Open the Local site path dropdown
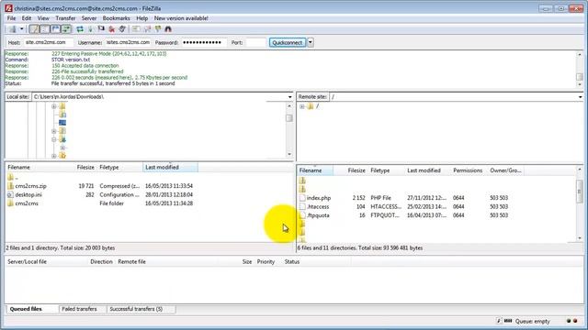Screen dimensions: 588x330 [290, 97]
